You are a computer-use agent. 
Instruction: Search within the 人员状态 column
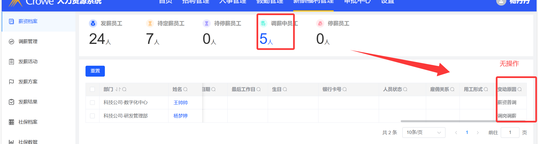[x=405, y=89]
